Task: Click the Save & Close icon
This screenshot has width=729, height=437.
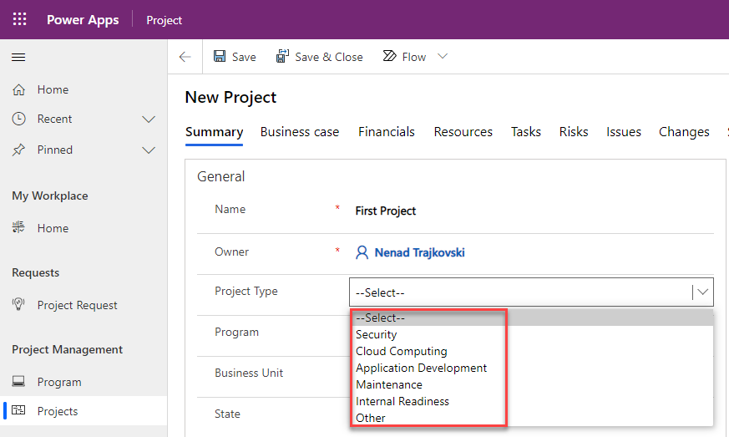Action: coord(283,57)
